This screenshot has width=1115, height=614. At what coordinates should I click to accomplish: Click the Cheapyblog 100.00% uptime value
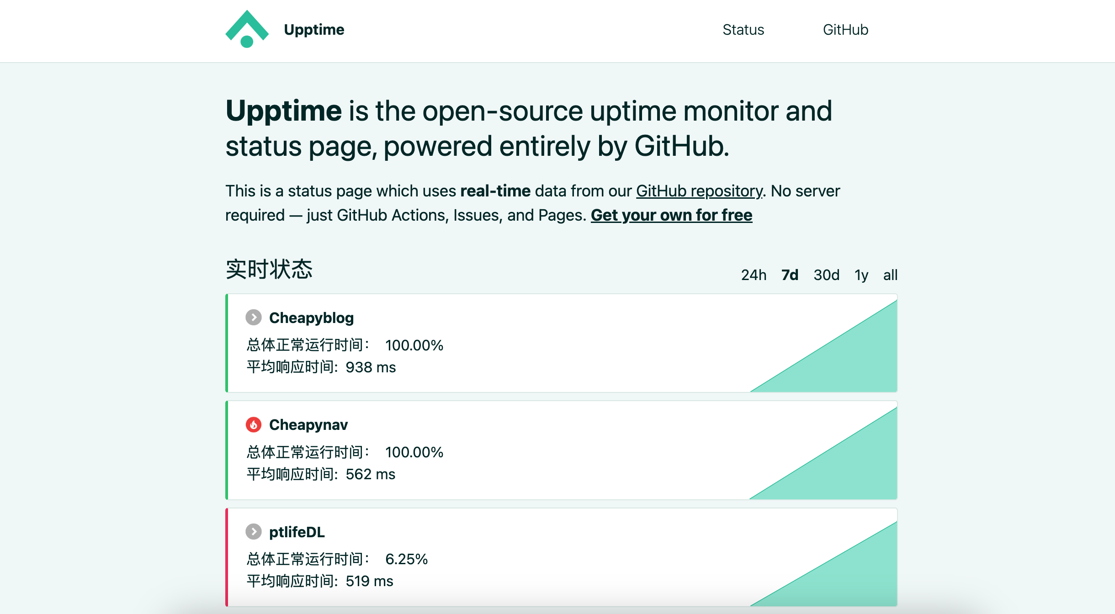[x=414, y=345]
